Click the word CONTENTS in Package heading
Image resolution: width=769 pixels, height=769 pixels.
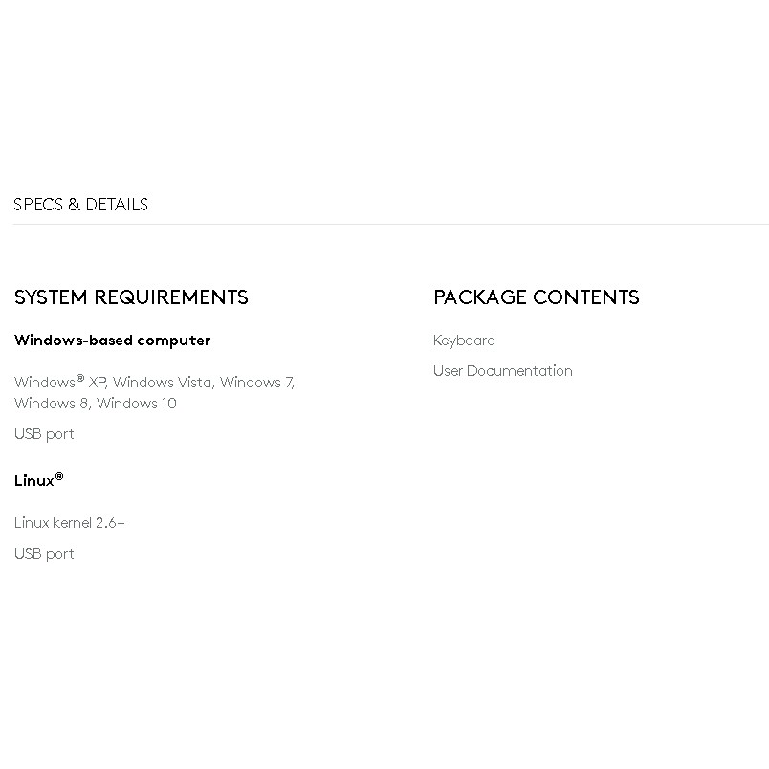pyautogui.click(x=585, y=297)
